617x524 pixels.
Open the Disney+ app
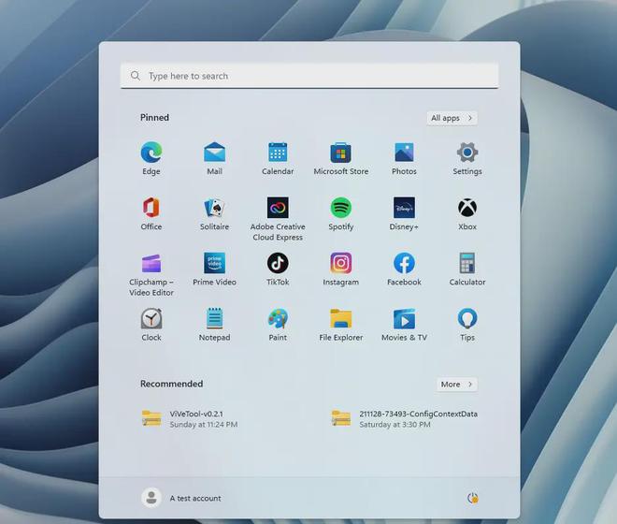point(404,208)
